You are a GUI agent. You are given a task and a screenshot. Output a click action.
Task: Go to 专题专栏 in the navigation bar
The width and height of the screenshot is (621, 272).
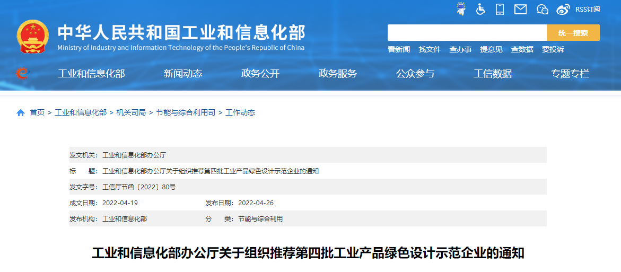[570, 74]
